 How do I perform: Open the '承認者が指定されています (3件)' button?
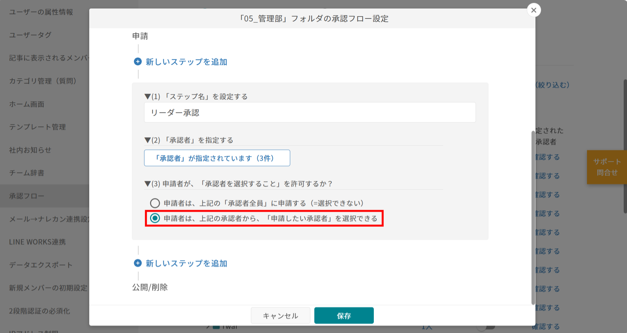(x=217, y=158)
